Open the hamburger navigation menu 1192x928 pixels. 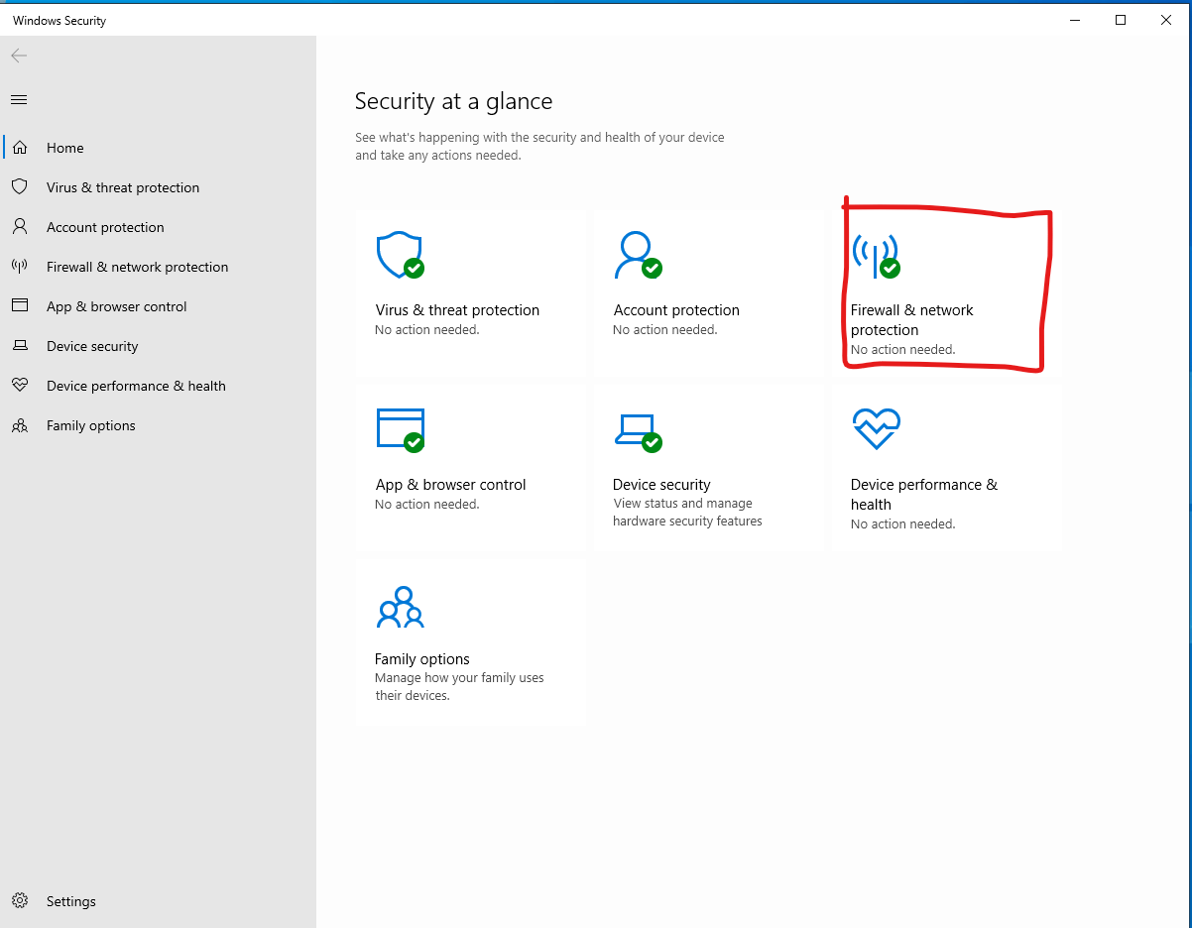point(19,99)
